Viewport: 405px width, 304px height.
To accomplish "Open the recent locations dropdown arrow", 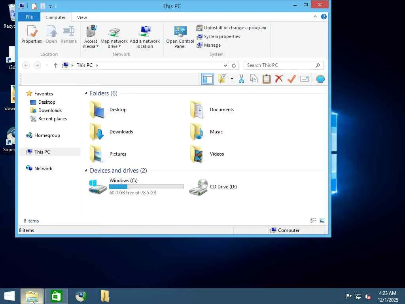I will coord(47,65).
